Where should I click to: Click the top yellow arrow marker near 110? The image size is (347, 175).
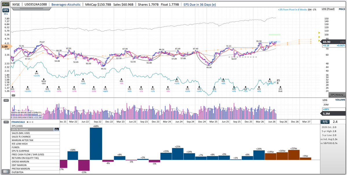(319, 33)
